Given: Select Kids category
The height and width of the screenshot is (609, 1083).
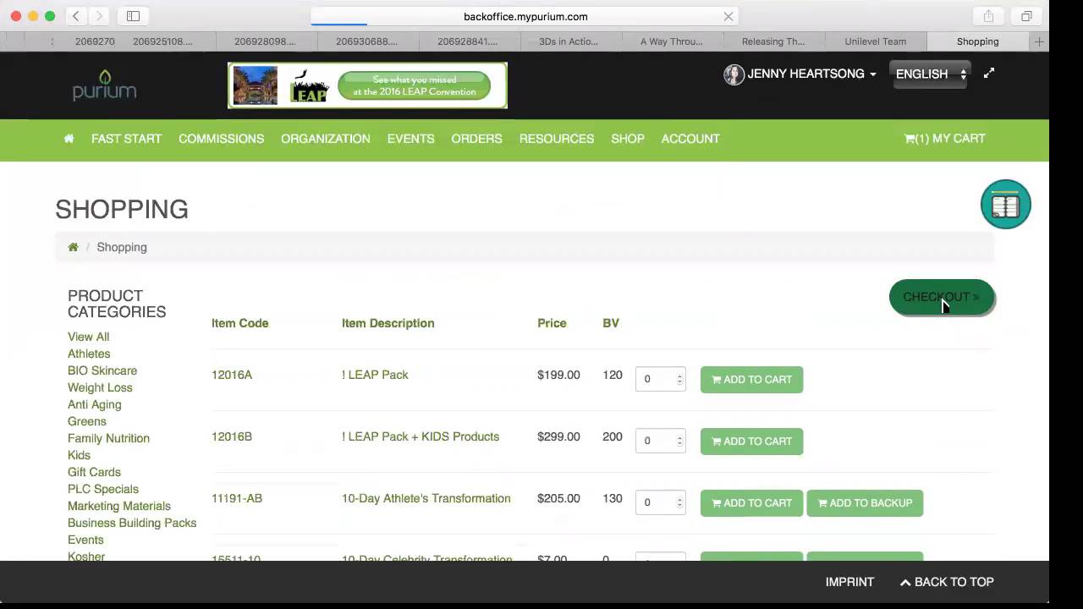Looking at the screenshot, I should point(79,455).
